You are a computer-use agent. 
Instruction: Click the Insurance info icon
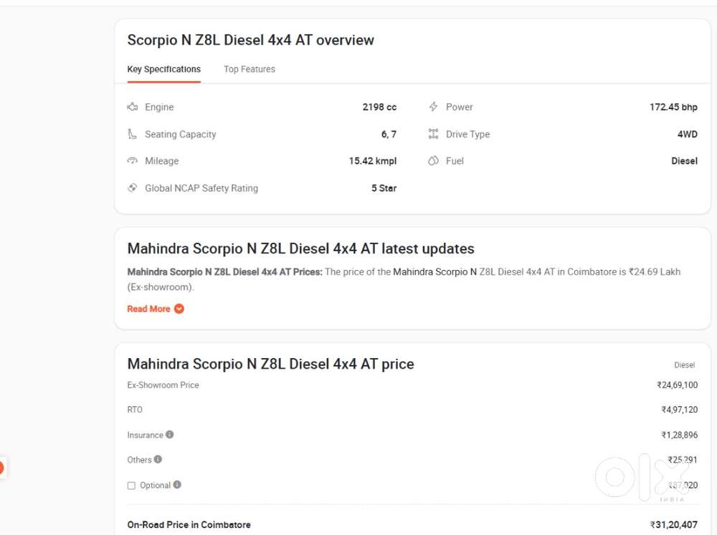(170, 435)
